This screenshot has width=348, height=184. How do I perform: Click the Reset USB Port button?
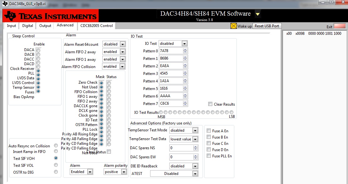[267, 26]
